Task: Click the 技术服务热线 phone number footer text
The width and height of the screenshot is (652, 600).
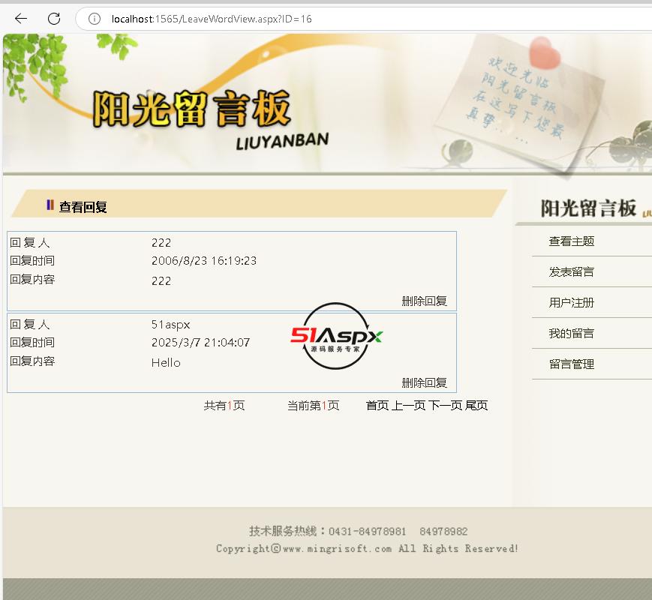Action: point(359,531)
